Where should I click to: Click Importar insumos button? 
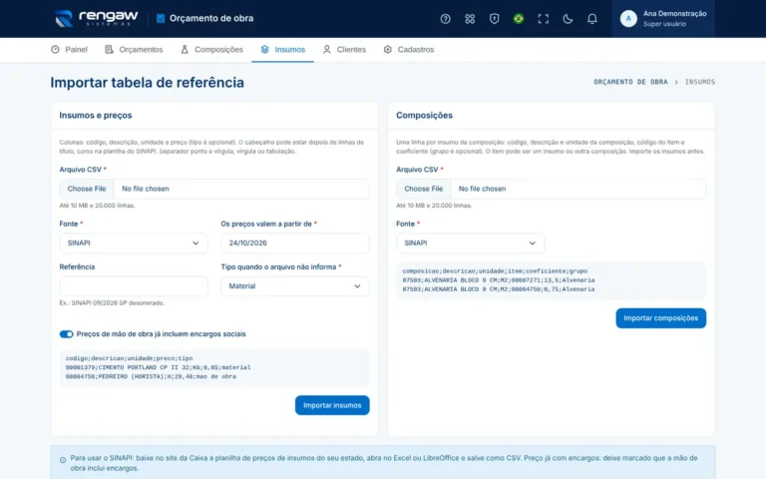pos(332,405)
